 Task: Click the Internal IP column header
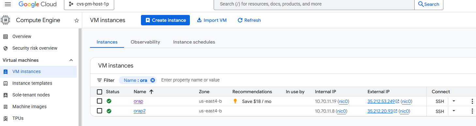326,92
